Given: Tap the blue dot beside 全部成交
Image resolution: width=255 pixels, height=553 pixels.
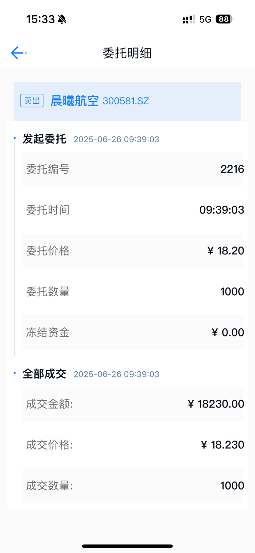Looking at the screenshot, I should click(15, 373).
